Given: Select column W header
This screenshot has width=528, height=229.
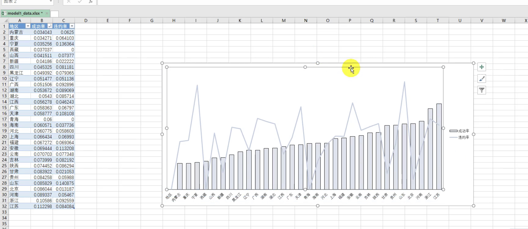Looking at the screenshot, I should pos(504,20).
